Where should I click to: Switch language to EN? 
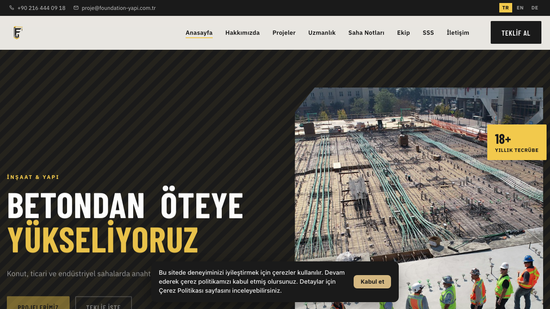click(x=520, y=8)
